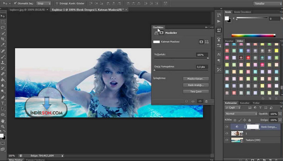283x161 pixels.
Task: Select the Stiller tab
Action: [x=240, y=41]
